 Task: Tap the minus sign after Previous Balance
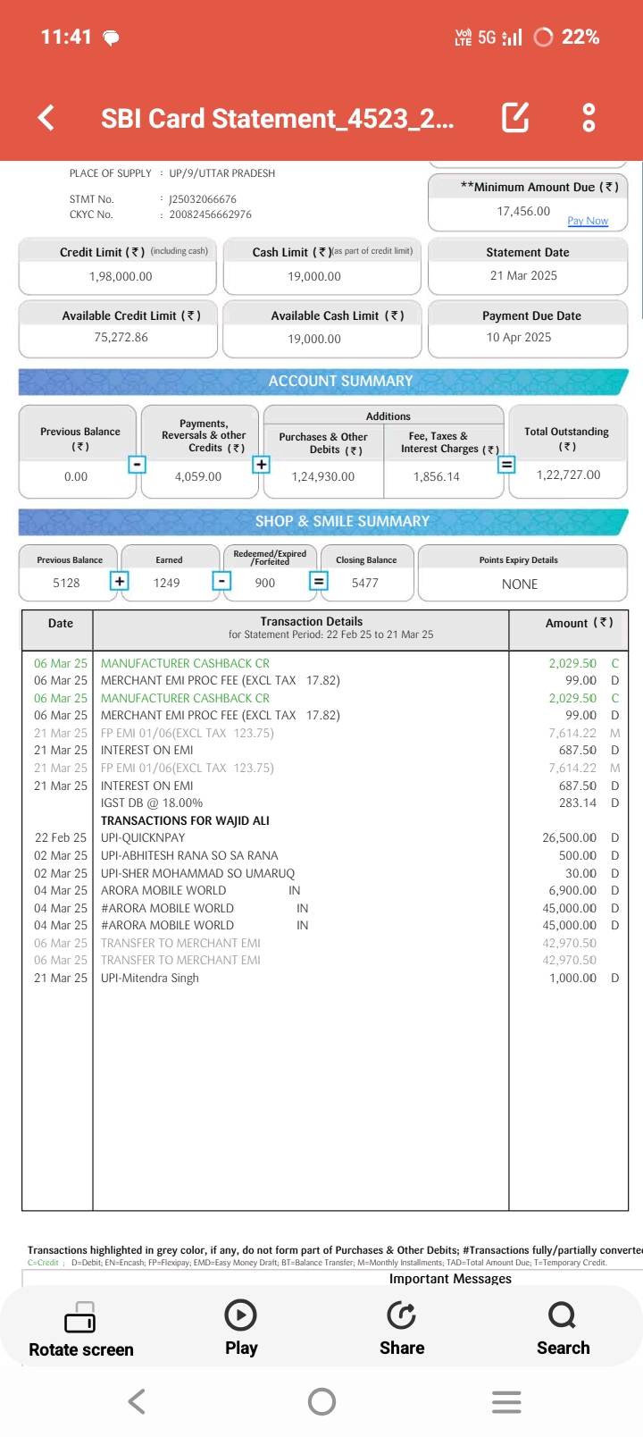[x=137, y=465]
